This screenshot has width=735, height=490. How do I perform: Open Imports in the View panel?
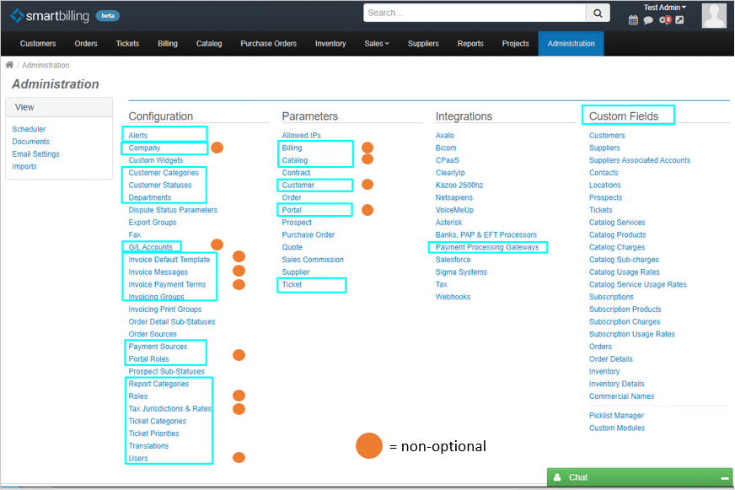tap(24, 166)
